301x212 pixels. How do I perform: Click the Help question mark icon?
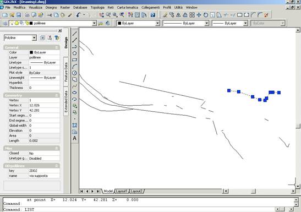point(153,15)
